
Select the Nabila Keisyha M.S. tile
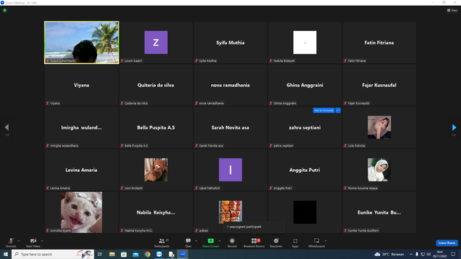156,212
